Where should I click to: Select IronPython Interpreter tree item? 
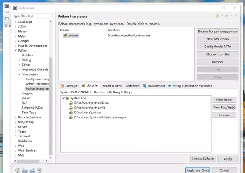37,79
